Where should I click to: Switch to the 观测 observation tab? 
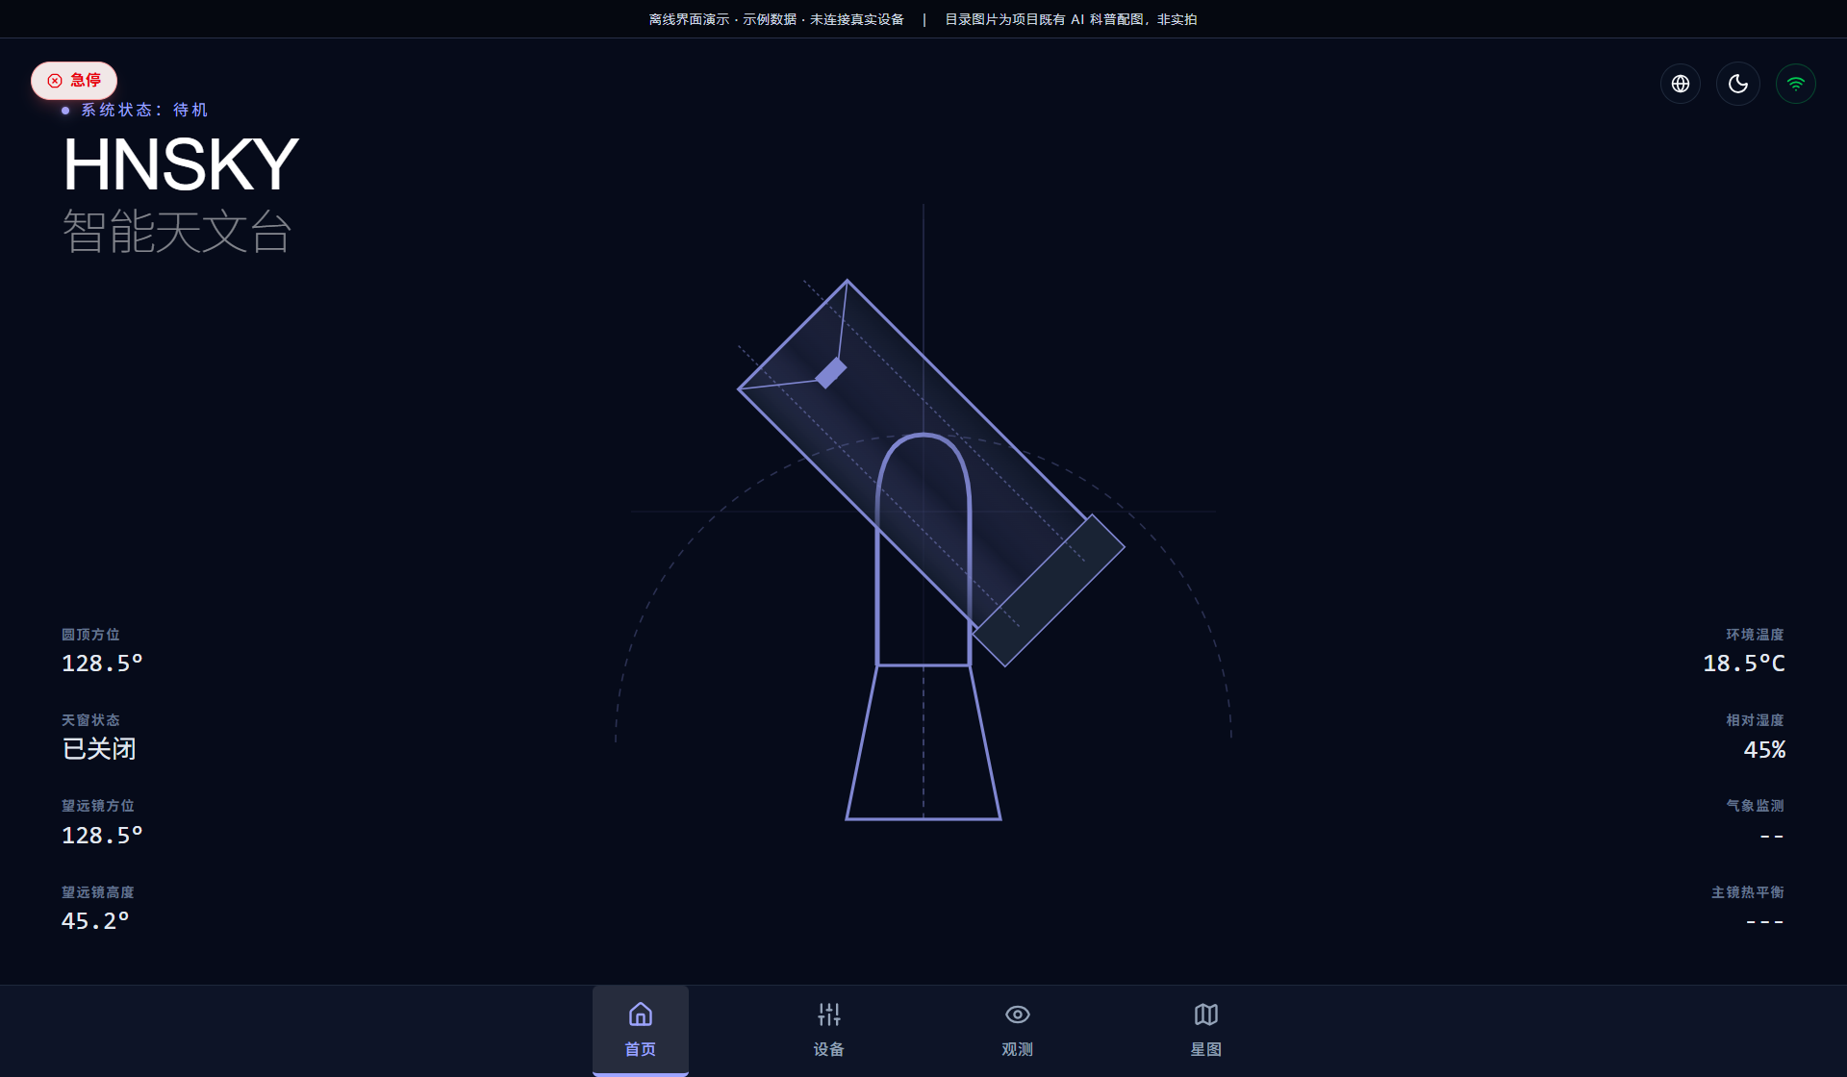click(x=1018, y=1030)
